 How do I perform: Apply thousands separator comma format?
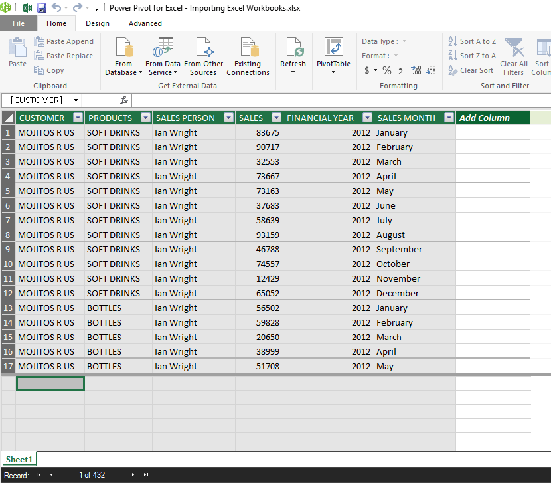click(400, 70)
